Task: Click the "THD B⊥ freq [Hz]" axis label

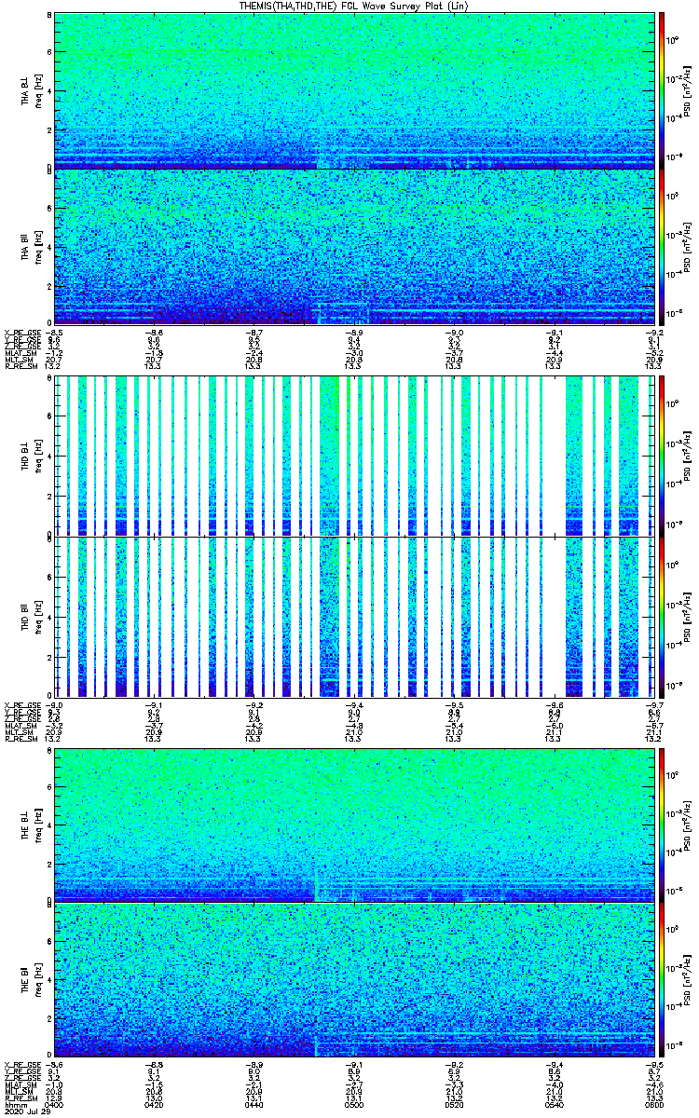Action: [31, 456]
